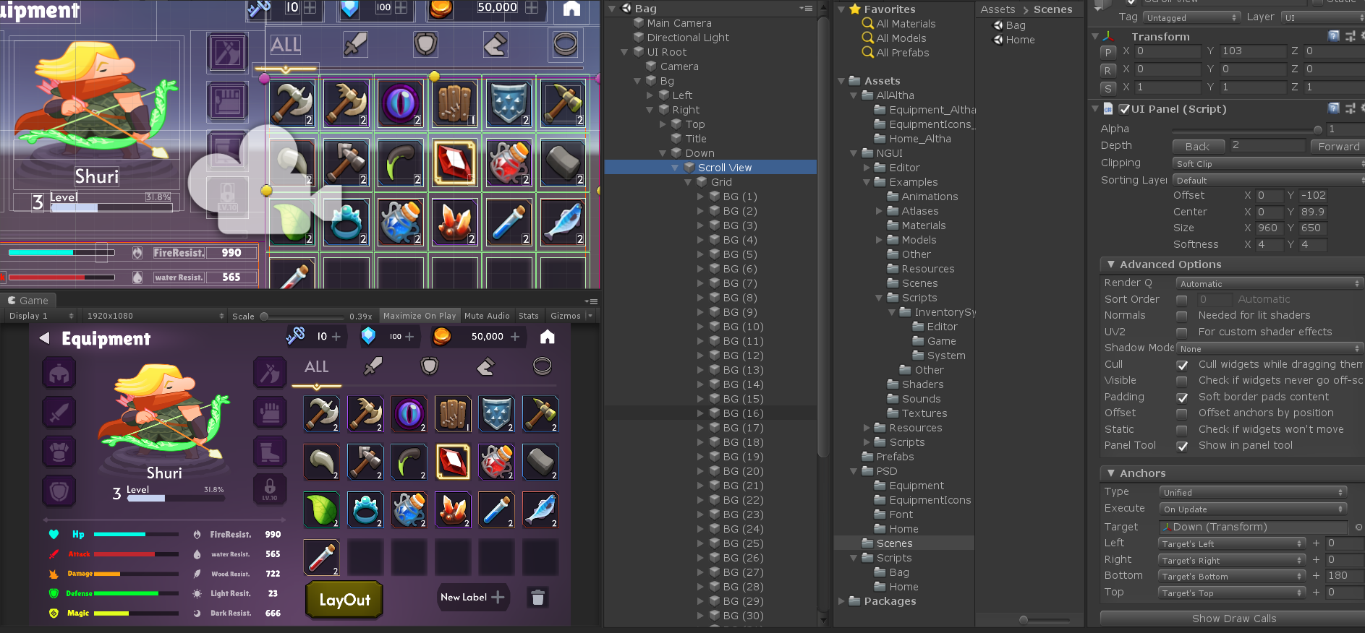Click the Depth Forward button

[x=1338, y=146]
